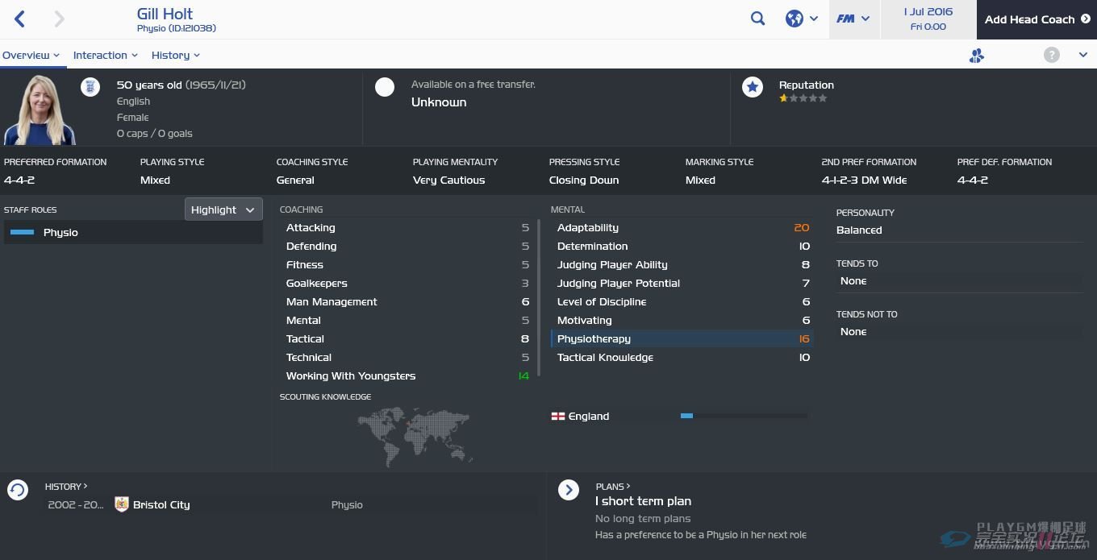
Task: Select the Physio staff role
Action: click(x=133, y=232)
